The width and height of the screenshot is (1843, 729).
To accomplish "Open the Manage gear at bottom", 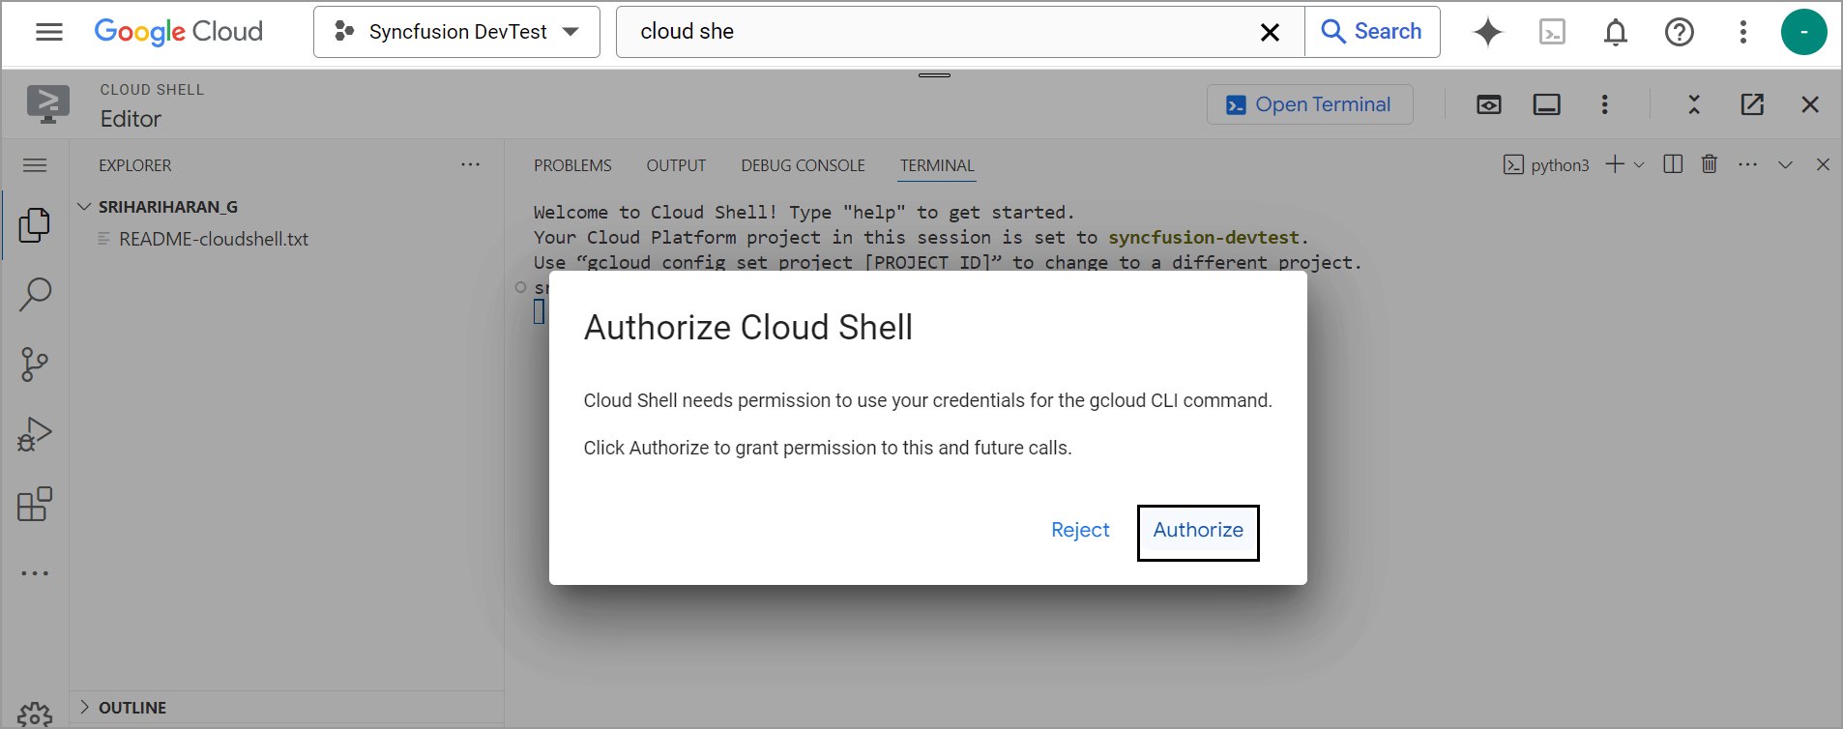I will pos(35,715).
